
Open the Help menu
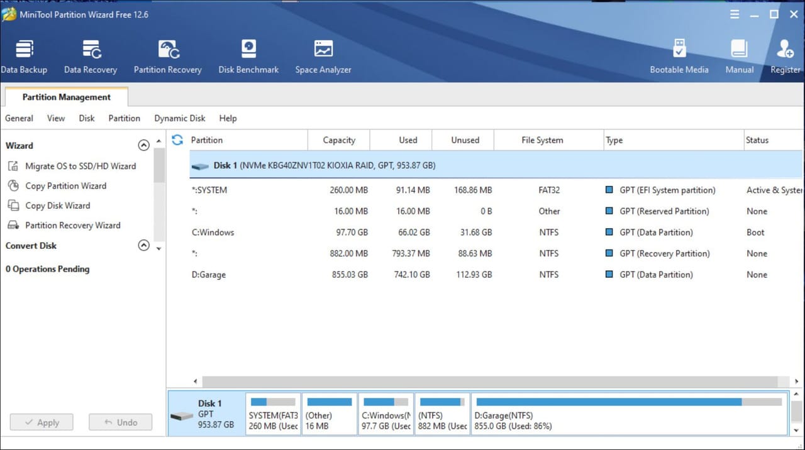[x=228, y=118]
